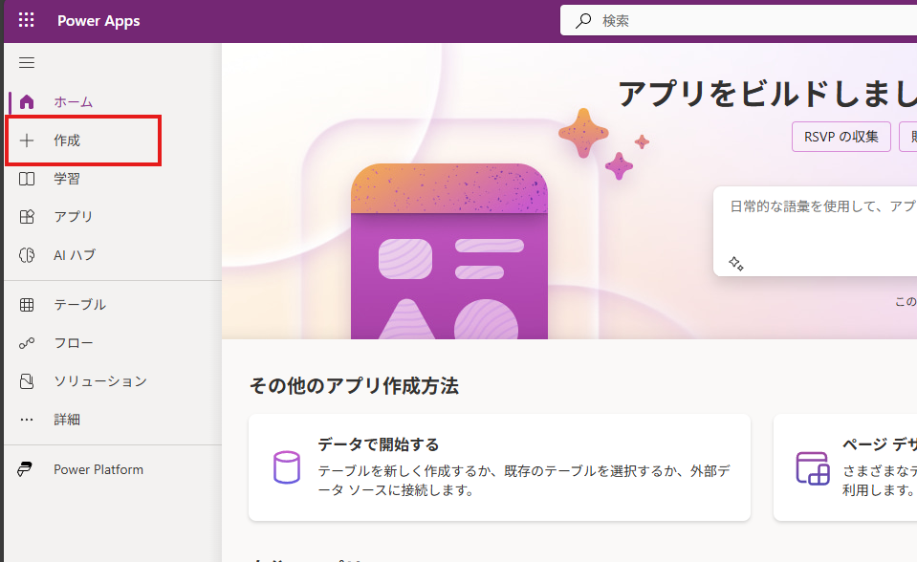
Task: Click the データで開始する card description text
Action: click(524, 480)
